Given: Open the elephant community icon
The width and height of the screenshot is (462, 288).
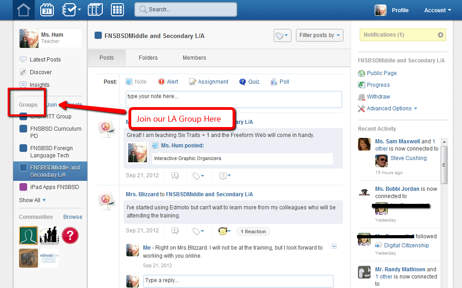Looking at the screenshot, I should (x=29, y=258).
